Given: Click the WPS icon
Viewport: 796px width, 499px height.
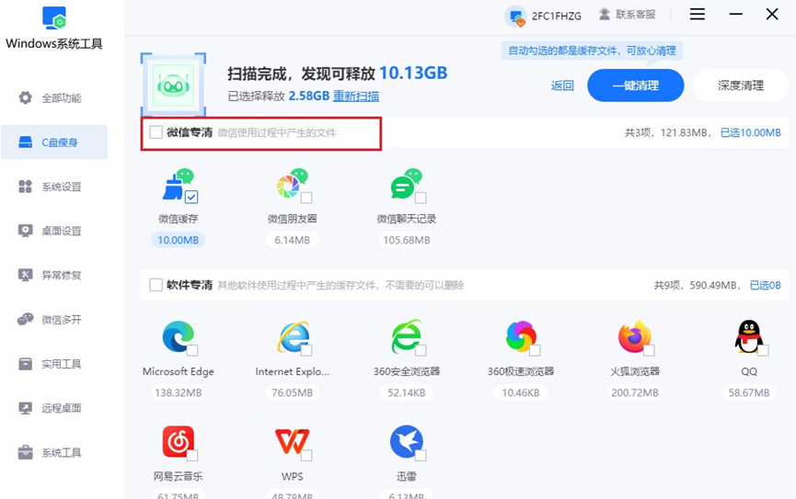Looking at the screenshot, I should point(293,442).
